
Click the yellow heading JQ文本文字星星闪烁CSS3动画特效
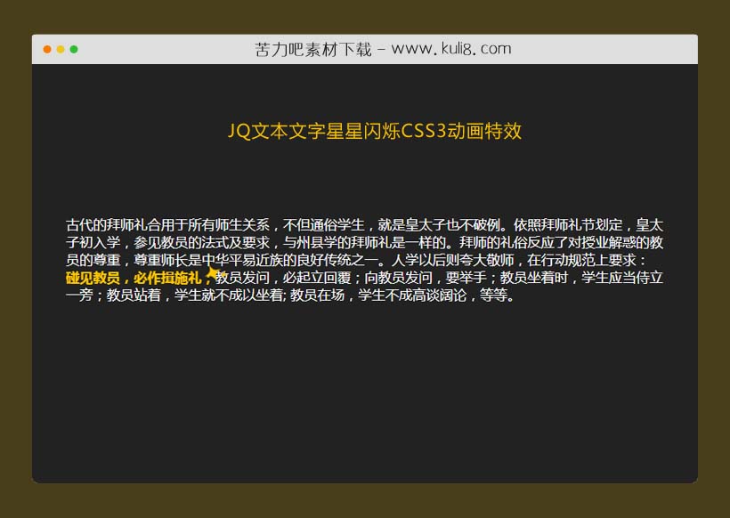[377, 131]
